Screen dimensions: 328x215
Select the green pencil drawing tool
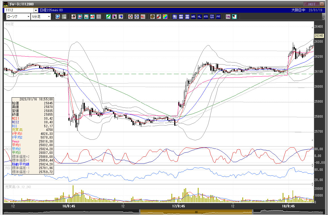[108, 17]
